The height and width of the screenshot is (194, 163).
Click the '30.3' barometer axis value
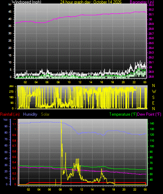click(151, 5)
